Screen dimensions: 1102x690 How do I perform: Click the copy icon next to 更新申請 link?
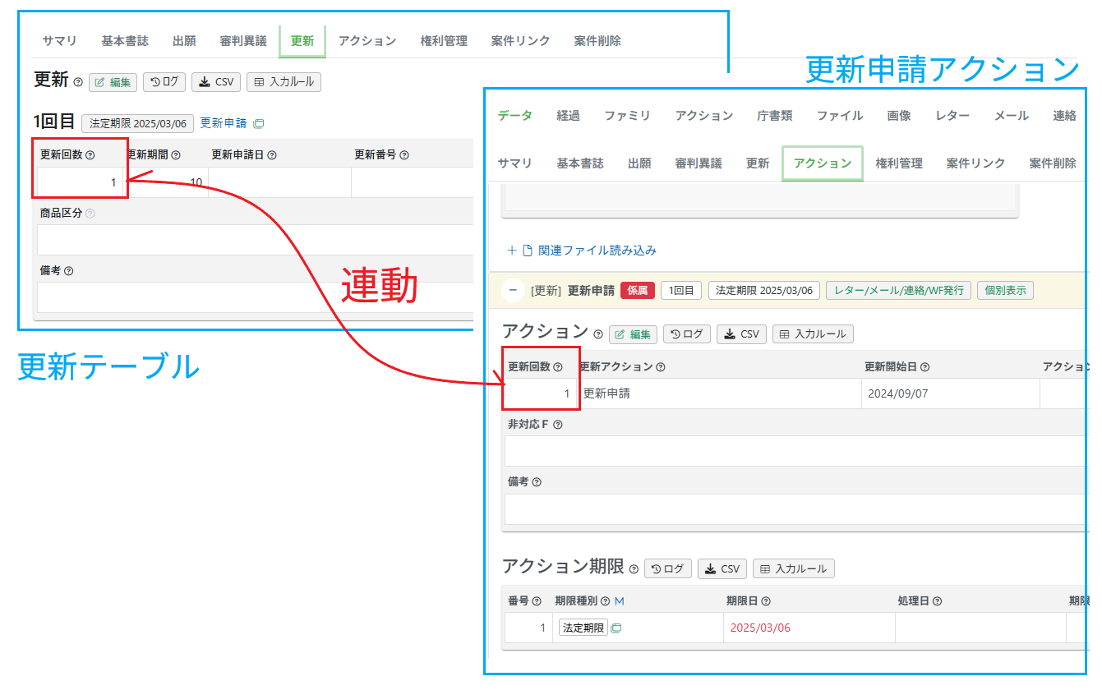pos(258,124)
